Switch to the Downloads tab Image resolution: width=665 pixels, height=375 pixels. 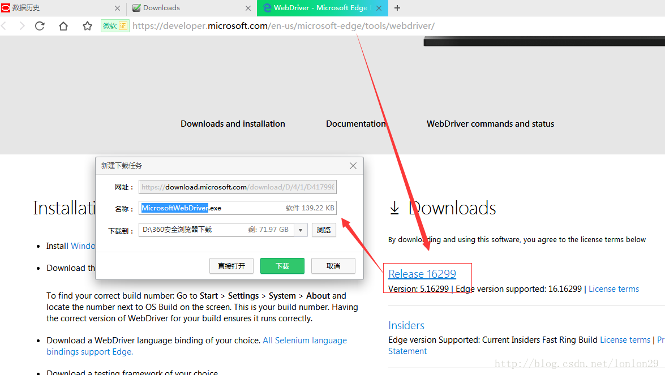(192, 8)
